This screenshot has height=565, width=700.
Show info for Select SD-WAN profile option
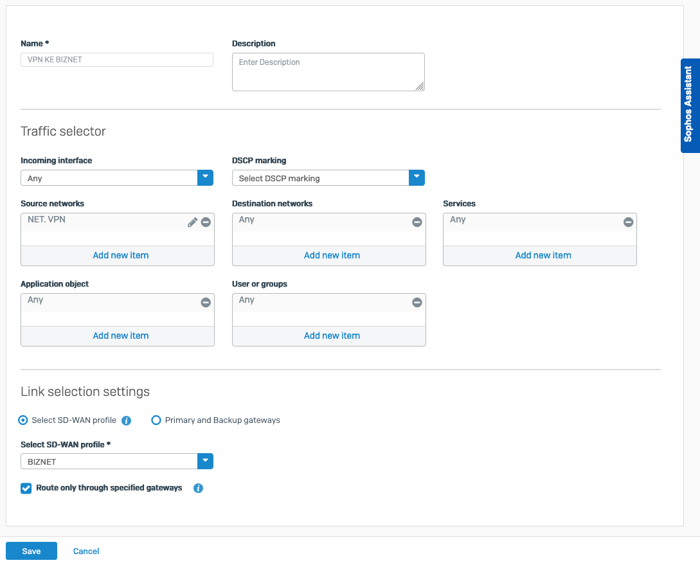[x=127, y=420]
